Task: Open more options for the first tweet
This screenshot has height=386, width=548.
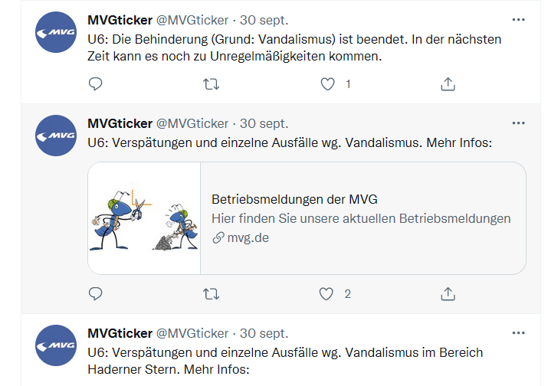Action: (x=519, y=18)
